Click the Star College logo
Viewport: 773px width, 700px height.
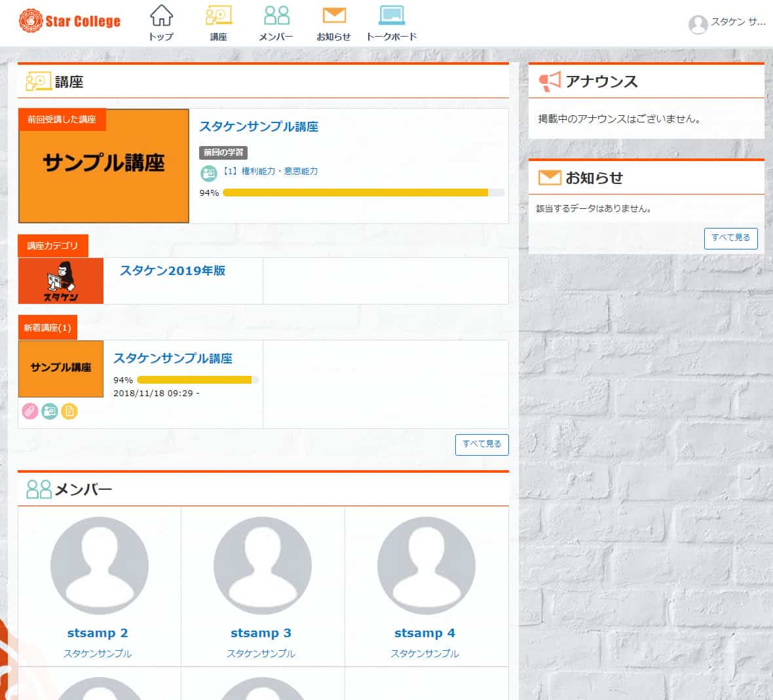69,21
